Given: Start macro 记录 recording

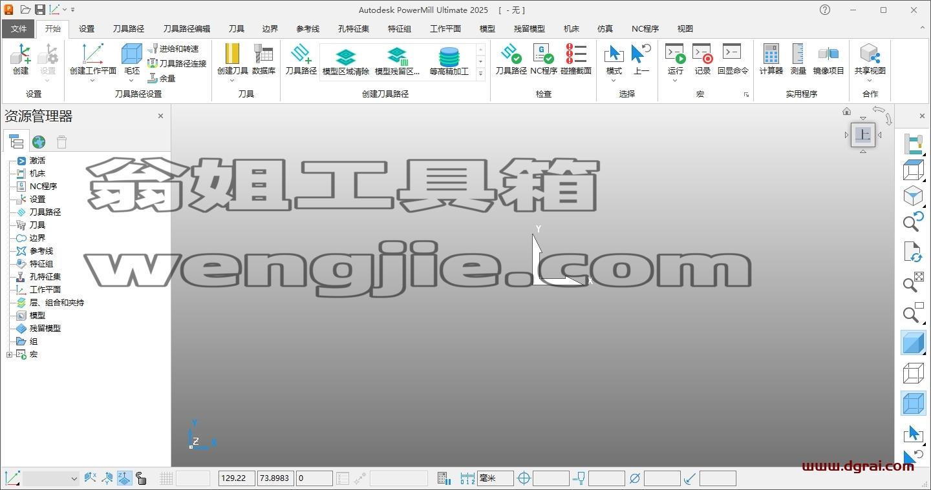Looking at the screenshot, I should click(x=703, y=59).
